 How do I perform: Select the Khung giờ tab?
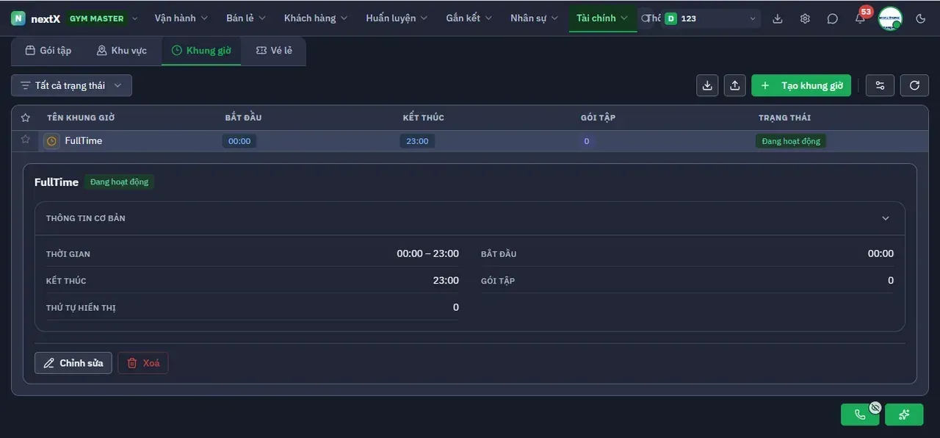pos(201,51)
